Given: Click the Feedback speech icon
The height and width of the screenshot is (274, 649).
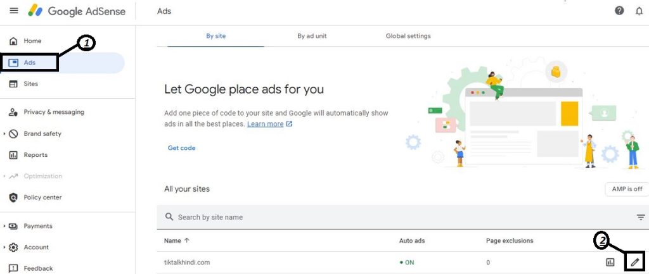Looking at the screenshot, I should [13, 269].
